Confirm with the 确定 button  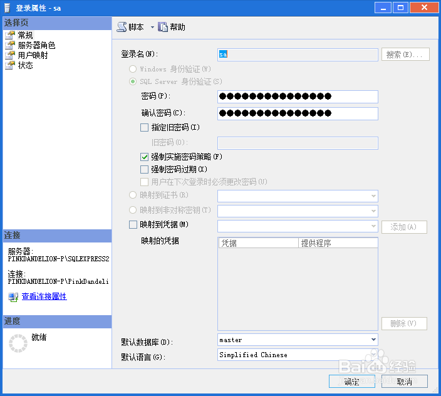tap(352, 382)
